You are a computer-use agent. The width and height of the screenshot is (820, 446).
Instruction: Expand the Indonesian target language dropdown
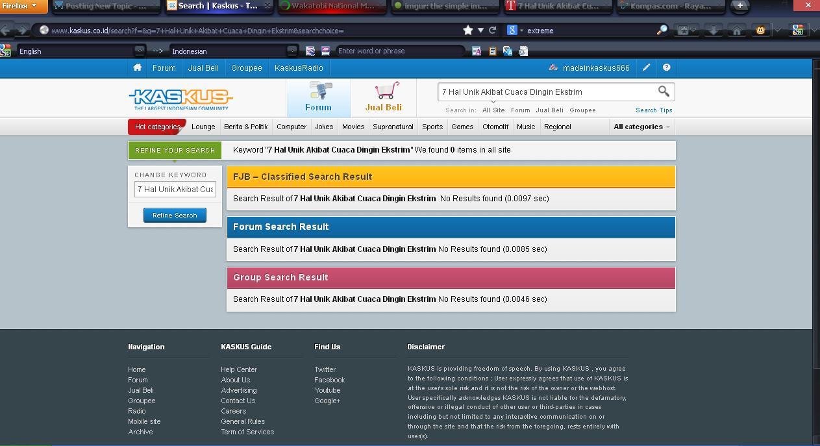click(x=292, y=51)
